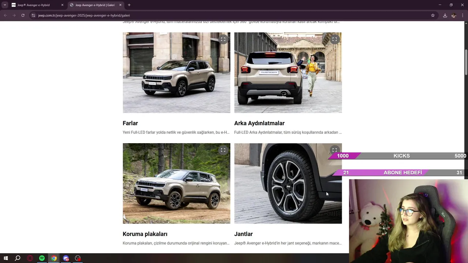The image size is (468, 263).
Task: Click the 'Jeep® Avenger e-Hybrid'in her jant' description
Action: [x=288, y=243]
